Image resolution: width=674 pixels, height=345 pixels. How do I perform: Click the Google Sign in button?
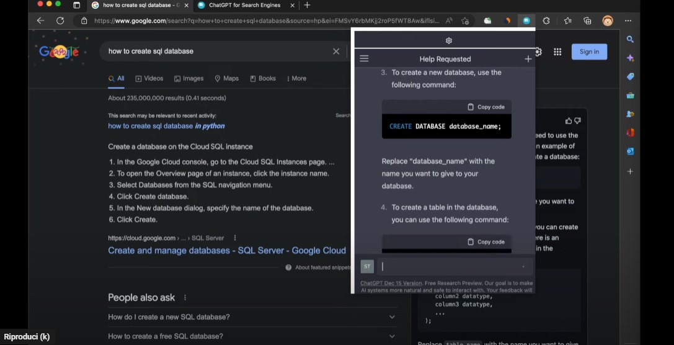click(x=589, y=52)
